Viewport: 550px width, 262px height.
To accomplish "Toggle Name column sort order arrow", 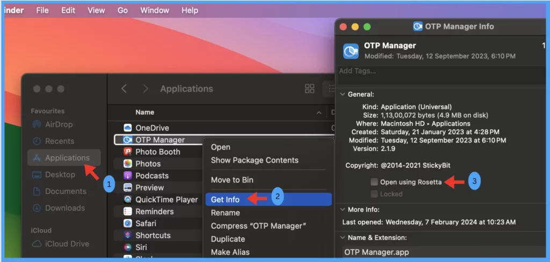I will 319,113.
